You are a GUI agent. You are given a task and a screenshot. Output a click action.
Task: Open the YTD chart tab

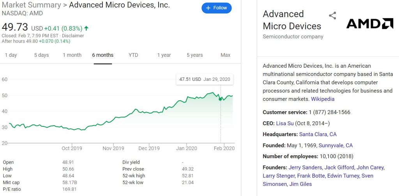pyautogui.click(x=133, y=55)
